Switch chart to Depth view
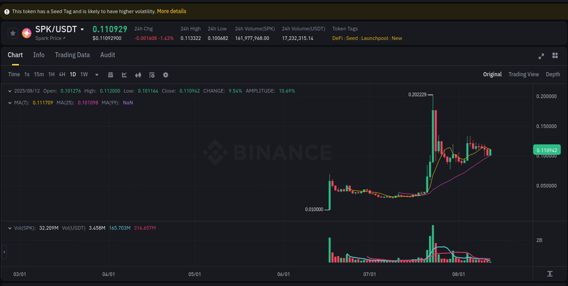 553,74
